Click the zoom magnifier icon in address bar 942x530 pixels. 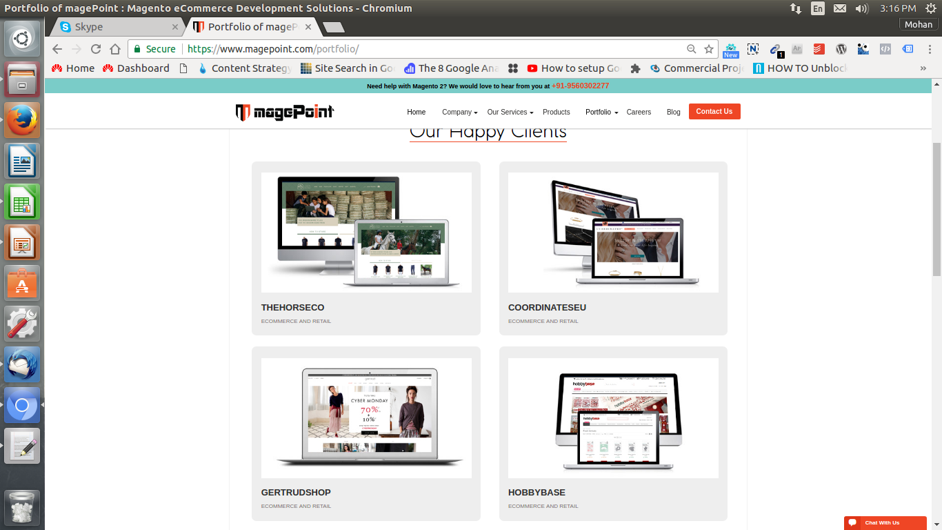(x=691, y=49)
